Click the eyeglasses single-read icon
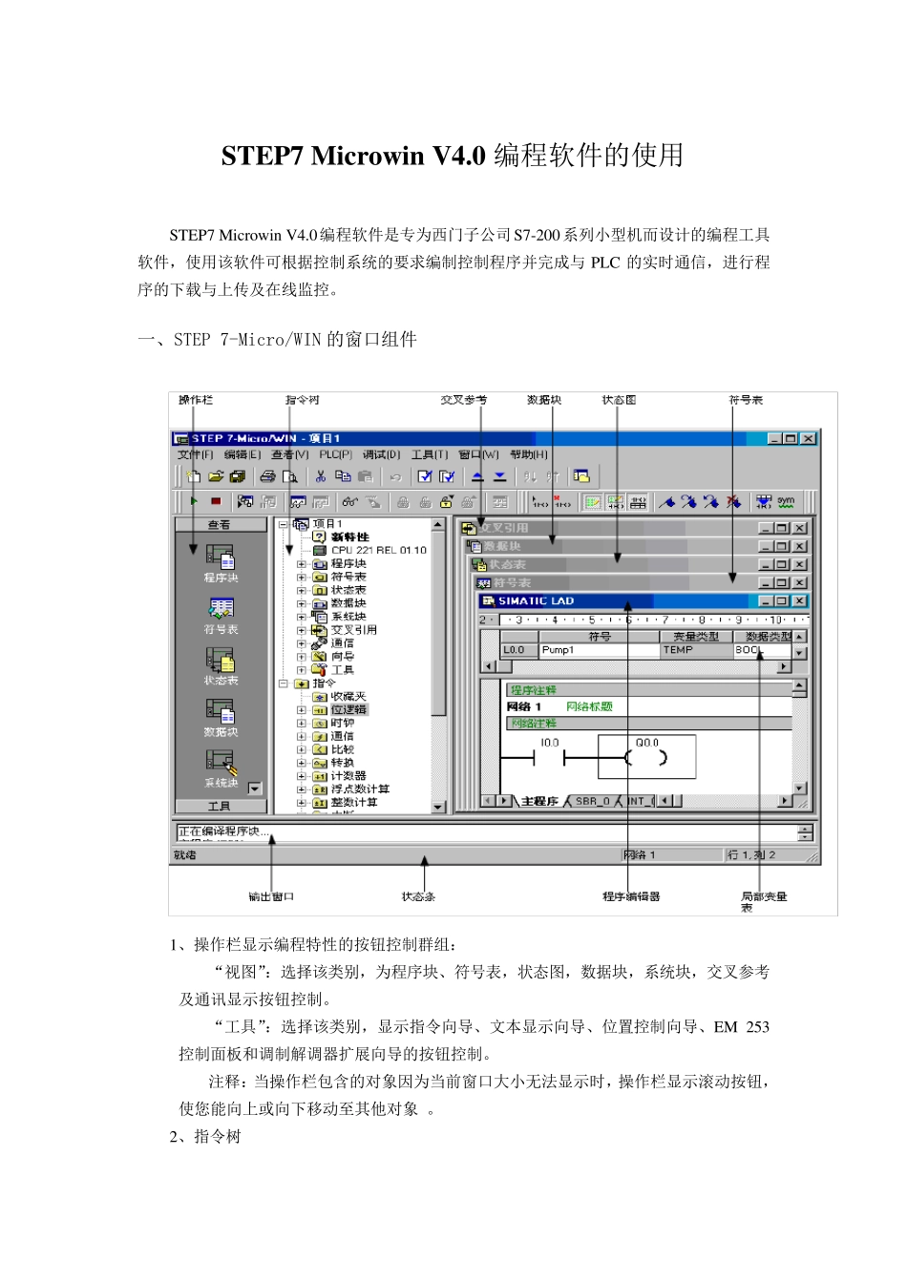This screenshot has width=907, height=1283. tap(349, 501)
